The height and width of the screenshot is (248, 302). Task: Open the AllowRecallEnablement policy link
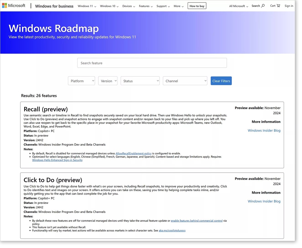point(133,153)
